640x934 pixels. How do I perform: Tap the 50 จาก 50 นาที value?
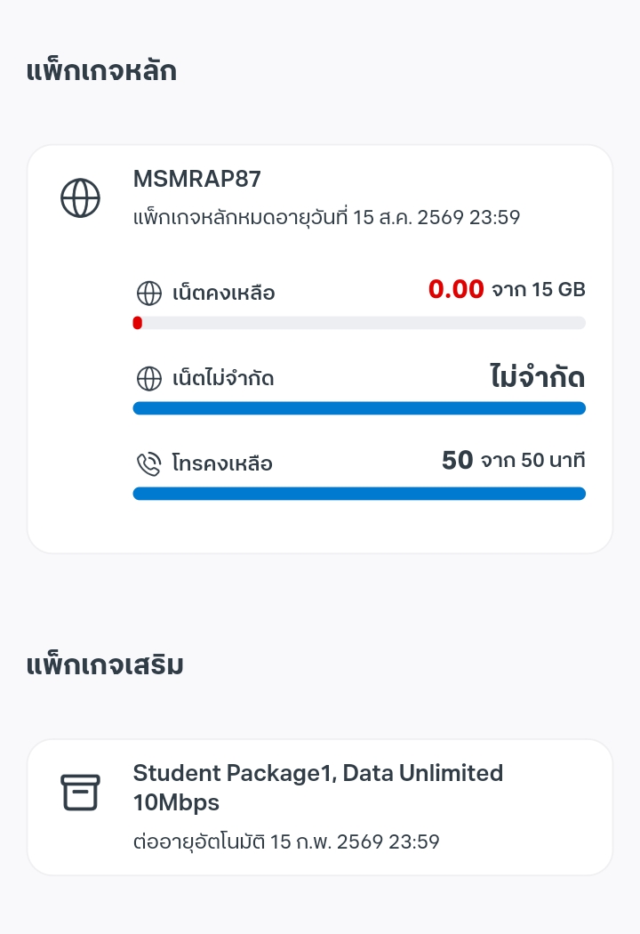tap(513, 461)
